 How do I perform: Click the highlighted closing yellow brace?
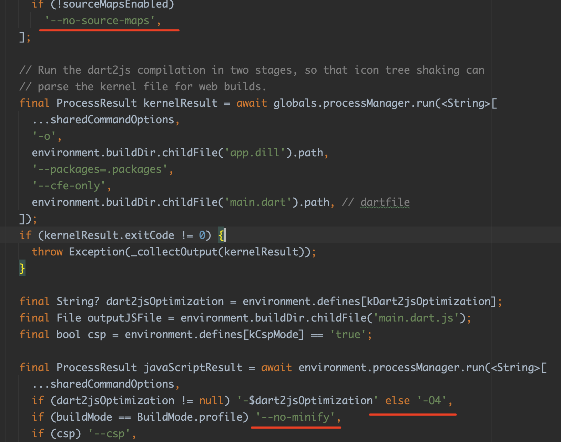tap(22, 269)
